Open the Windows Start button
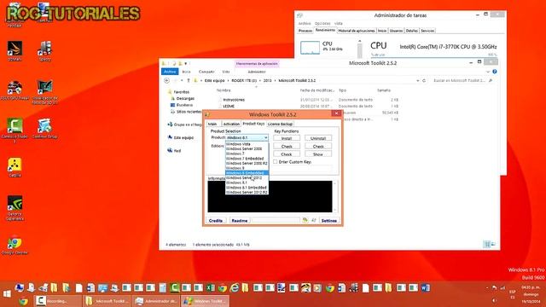The height and width of the screenshot is (307, 546). (7, 294)
